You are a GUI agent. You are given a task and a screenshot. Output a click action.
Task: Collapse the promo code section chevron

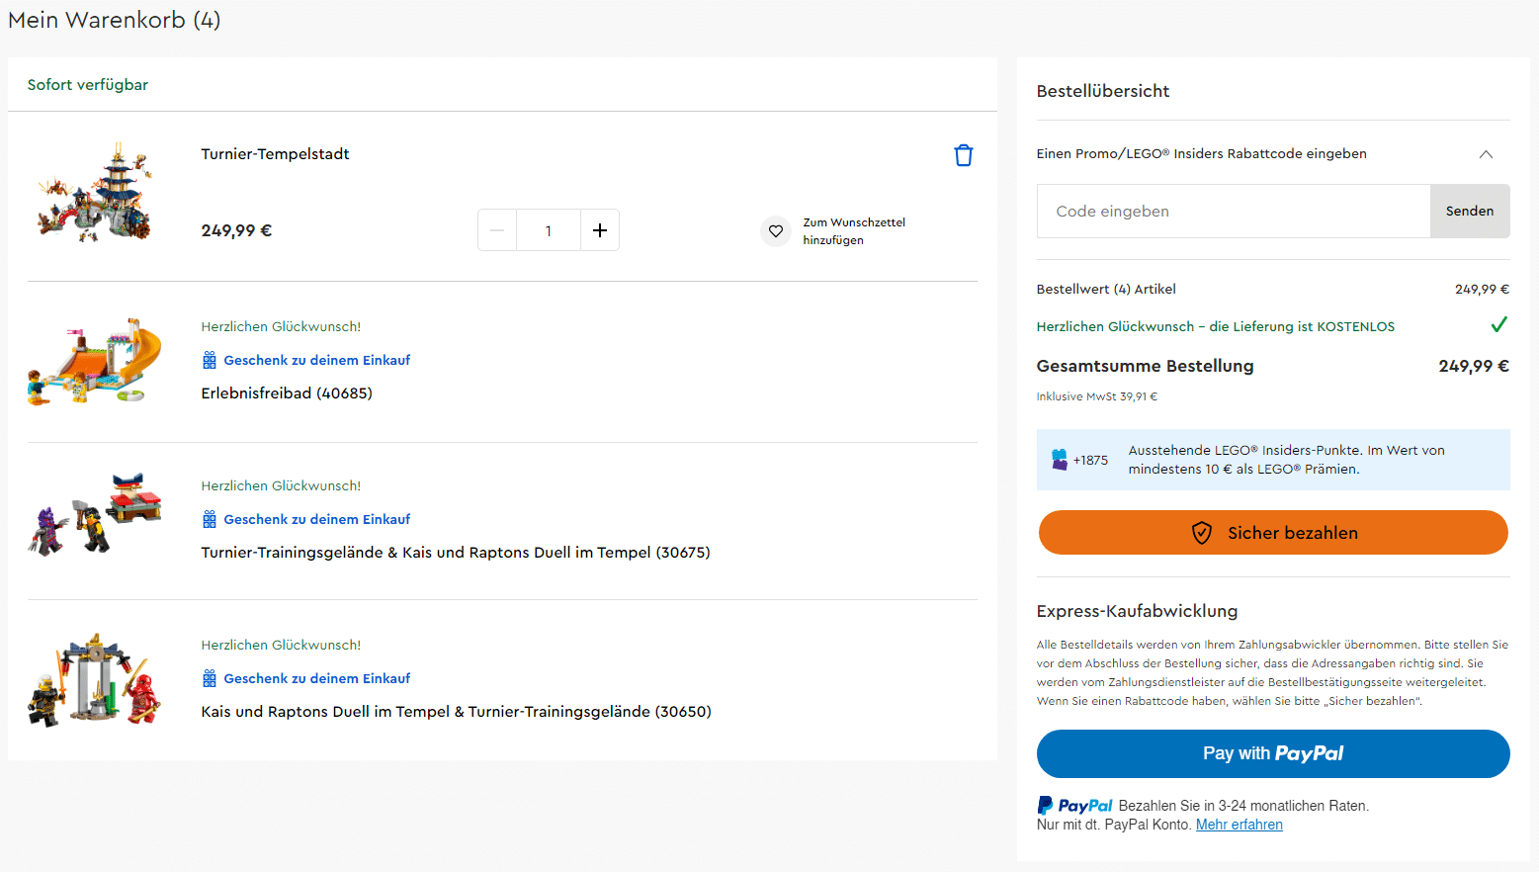tap(1486, 154)
